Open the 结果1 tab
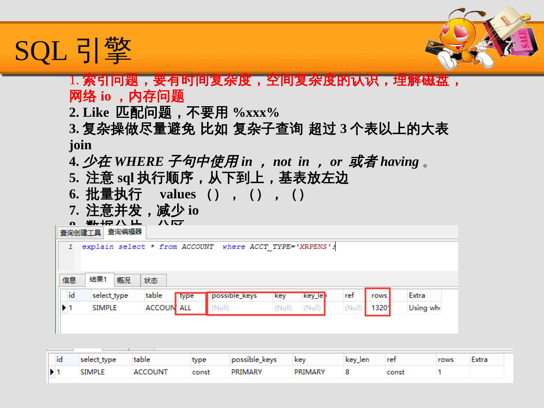This screenshot has height=408, width=544. coord(98,280)
